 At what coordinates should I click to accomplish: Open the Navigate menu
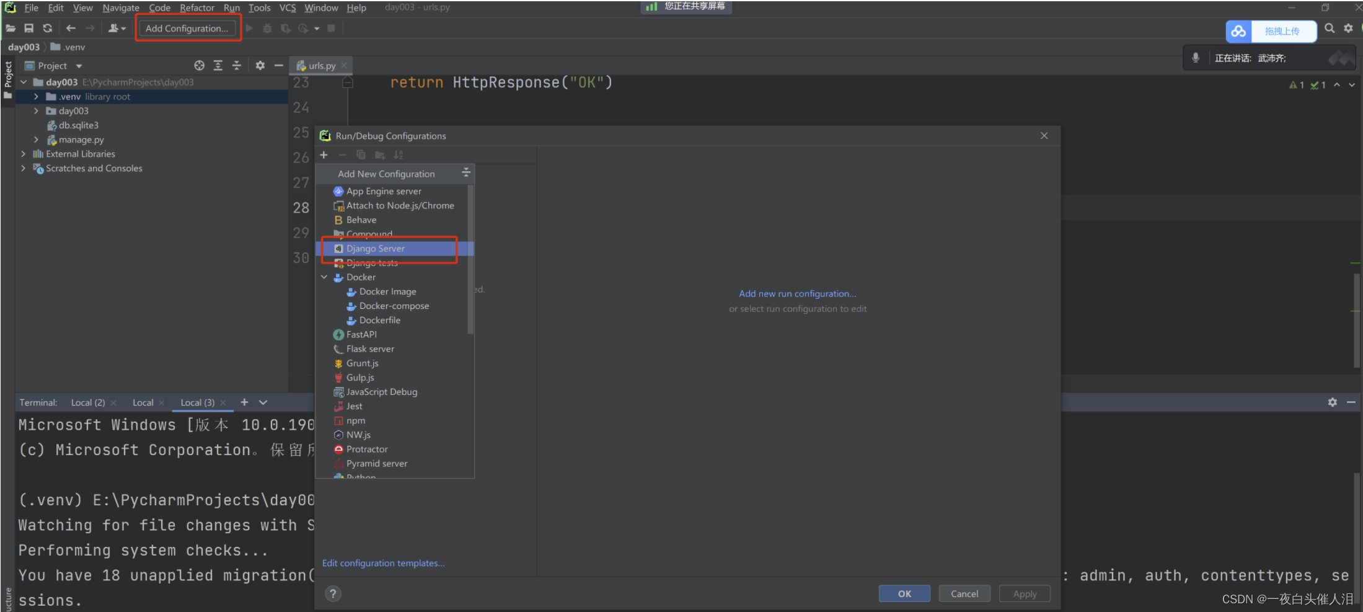point(121,7)
